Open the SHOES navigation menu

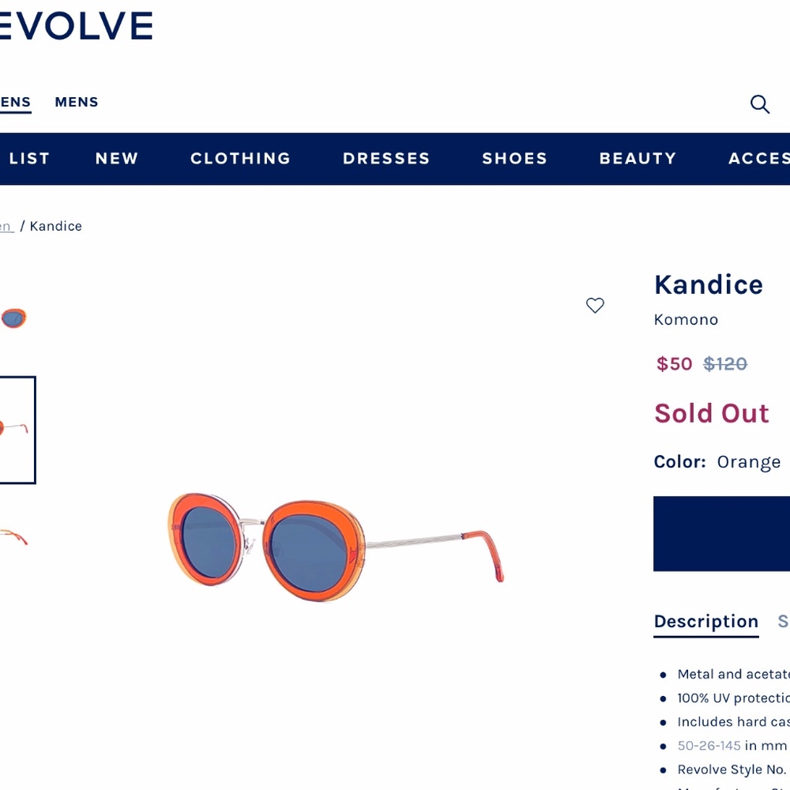(514, 158)
